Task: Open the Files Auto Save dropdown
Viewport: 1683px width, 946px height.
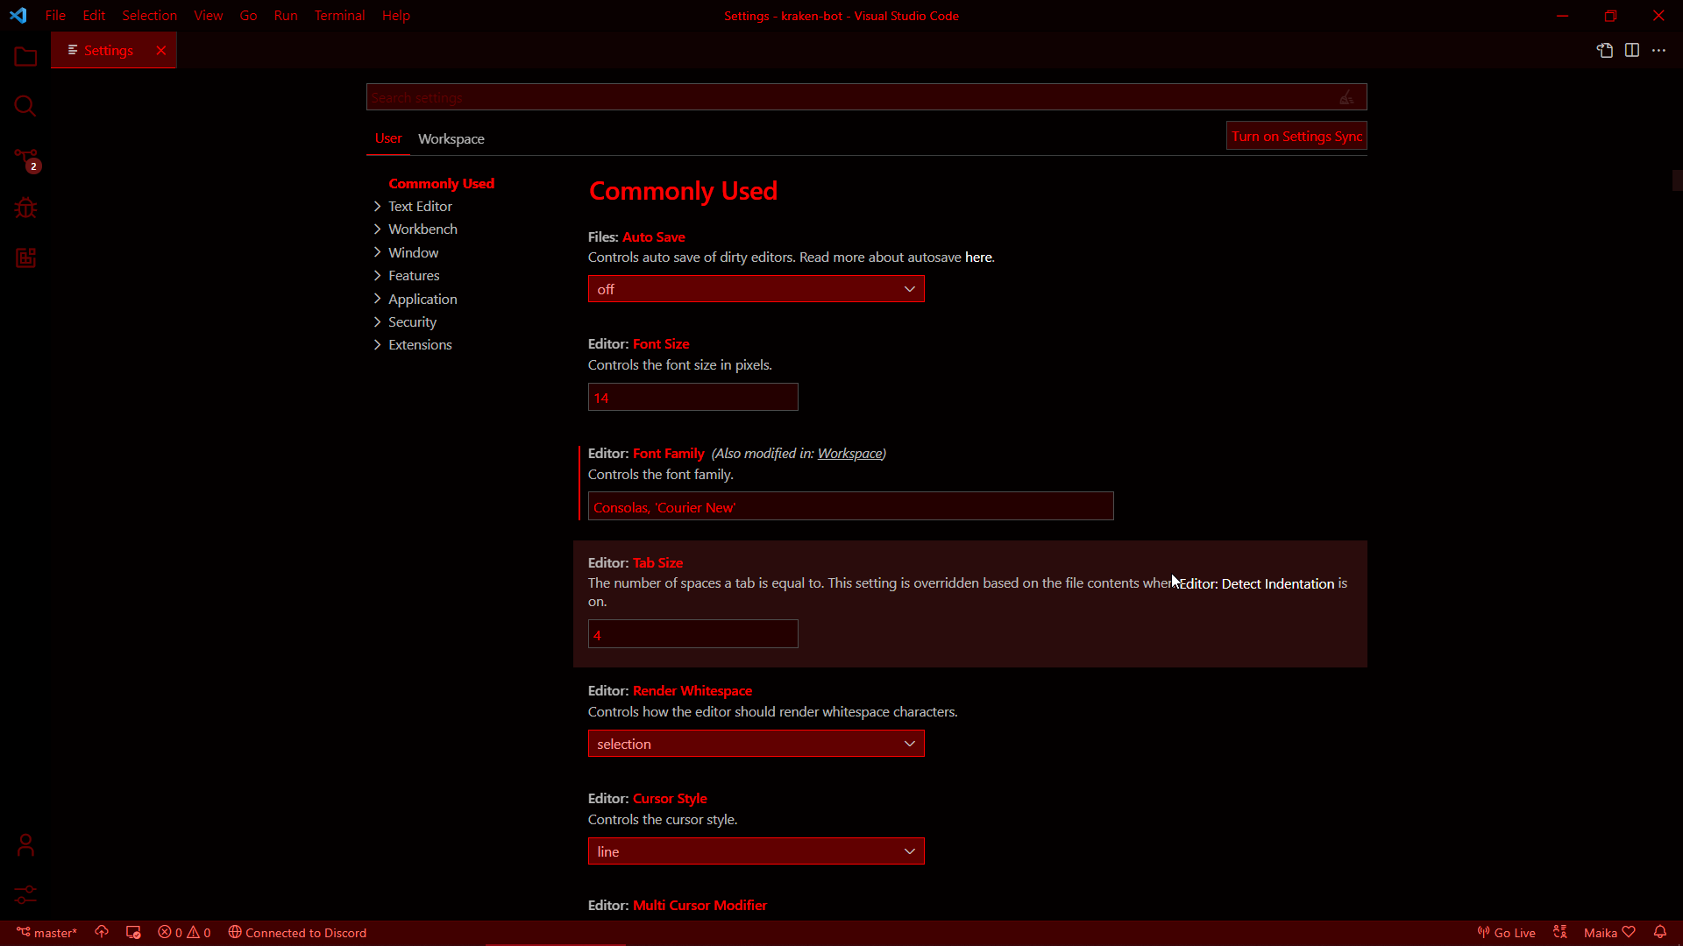Action: click(756, 289)
